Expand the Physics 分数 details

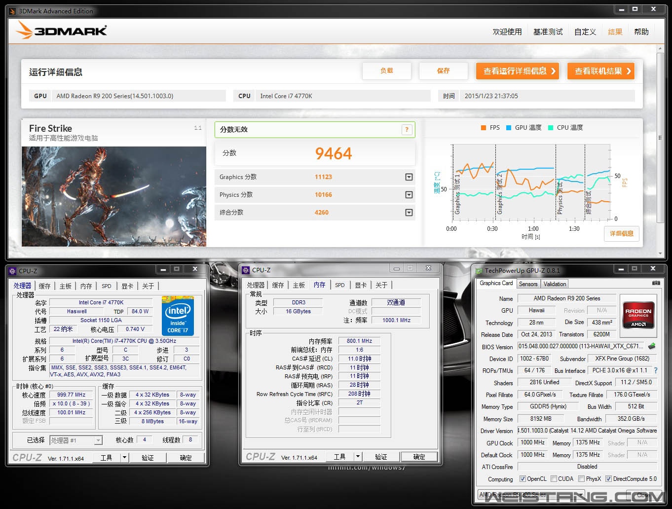point(409,195)
